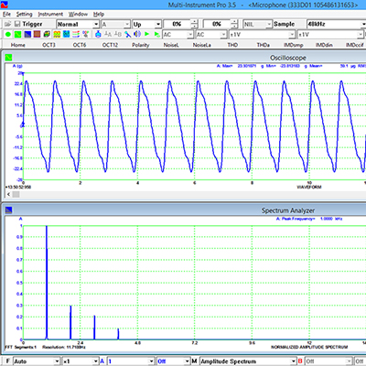Expand the first ±1V range dropdown
Image resolution: width=366 pixels, height=366 pixels.
coord(292,35)
